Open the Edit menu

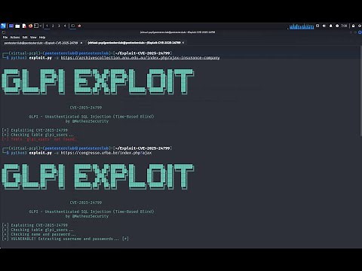[x=25, y=37]
